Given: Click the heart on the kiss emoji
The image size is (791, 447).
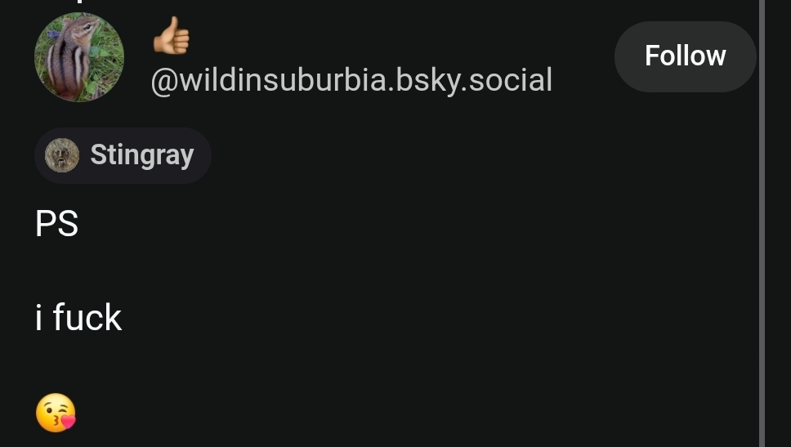Looking at the screenshot, I should coord(68,420).
